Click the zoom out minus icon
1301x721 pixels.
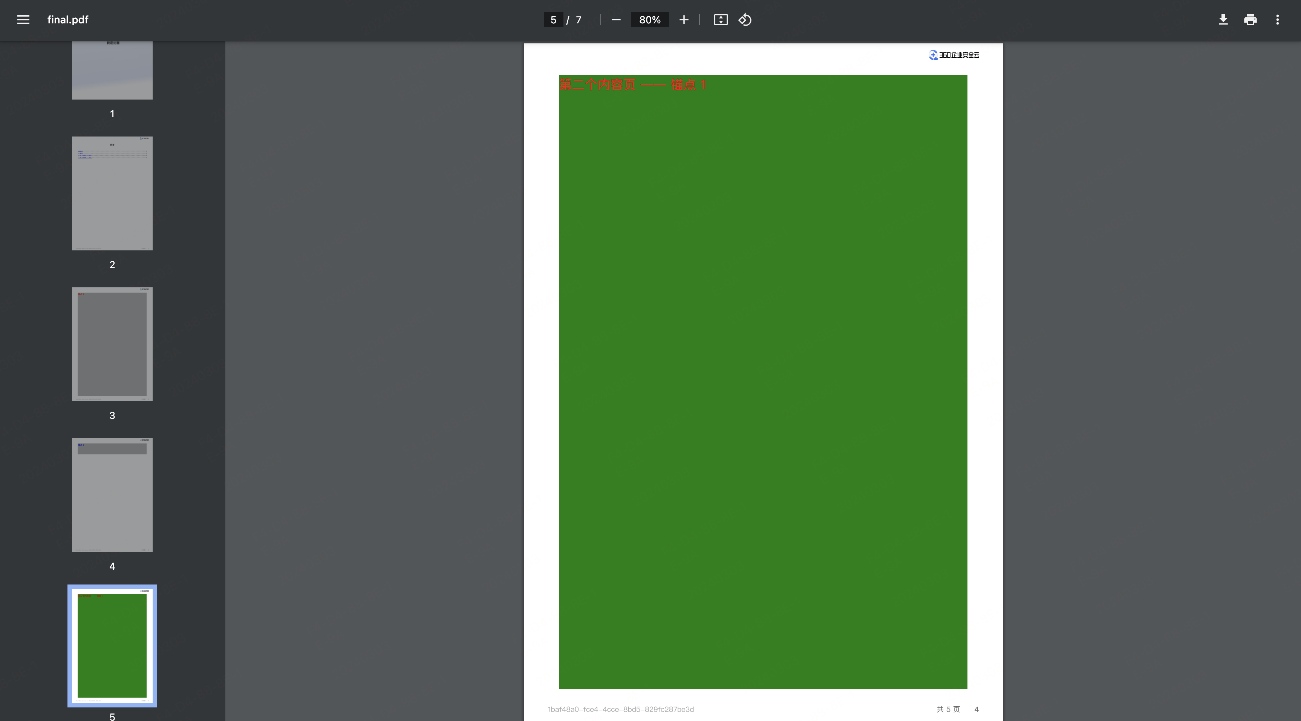616,20
